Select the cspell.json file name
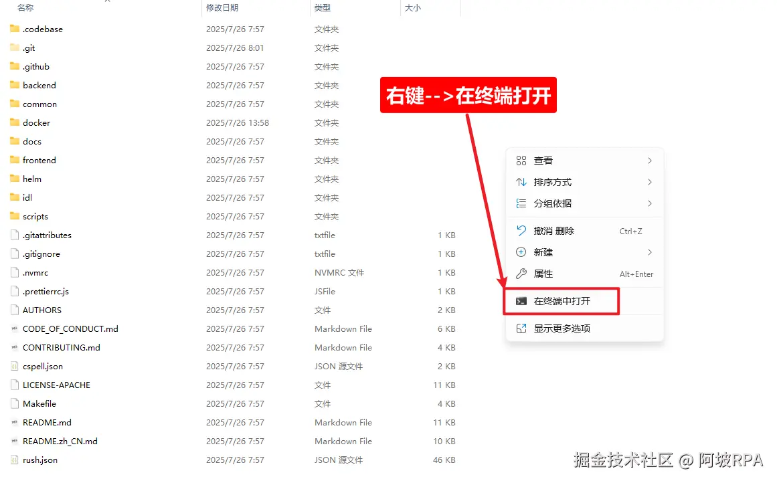The height and width of the screenshot is (483, 777). point(43,366)
